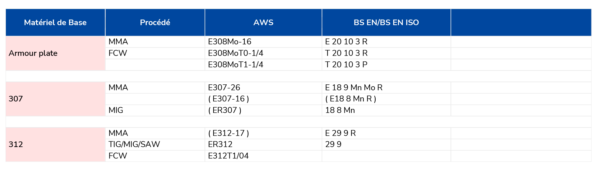Viewport: 597px width, 170px height.
Task: Select the Armour plate cell
Action: [55, 53]
